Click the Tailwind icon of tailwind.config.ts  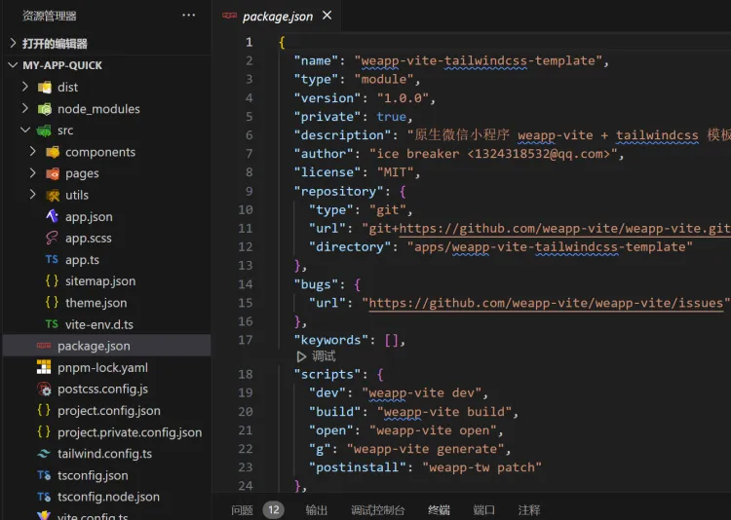44,454
